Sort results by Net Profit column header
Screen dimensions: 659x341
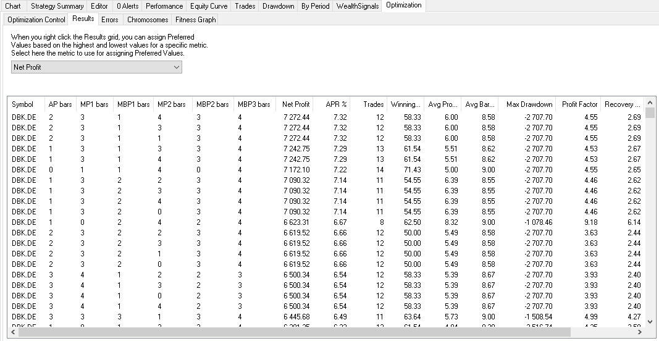pyautogui.click(x=296, y=104)
